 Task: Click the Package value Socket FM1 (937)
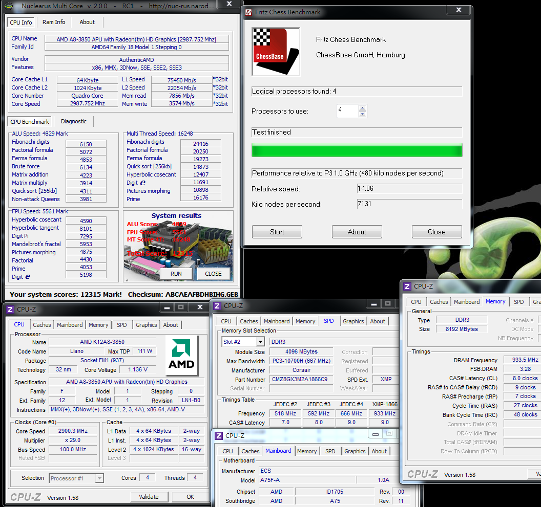point(102,360)
